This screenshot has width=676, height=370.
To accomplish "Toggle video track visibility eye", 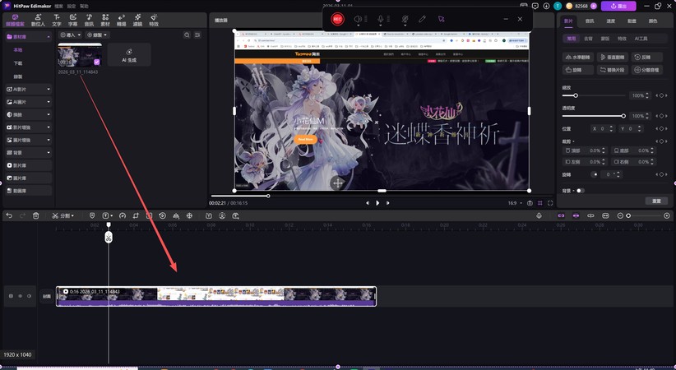I will pyautogui.click(x=20, y=296).
